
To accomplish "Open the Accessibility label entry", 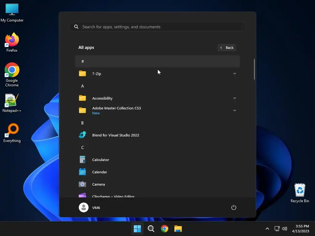I will pos(102,98).
